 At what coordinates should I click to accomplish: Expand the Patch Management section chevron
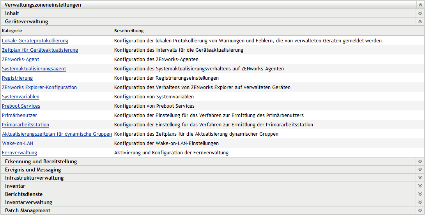click(420, 210)
